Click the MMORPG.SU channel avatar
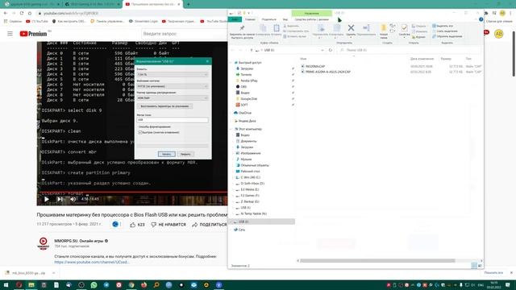 pos(43,243)
